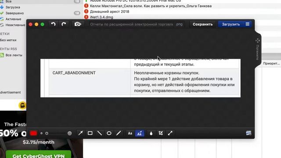
Task: Click the move arrows icon above Потяните
Action: [258, 40]
